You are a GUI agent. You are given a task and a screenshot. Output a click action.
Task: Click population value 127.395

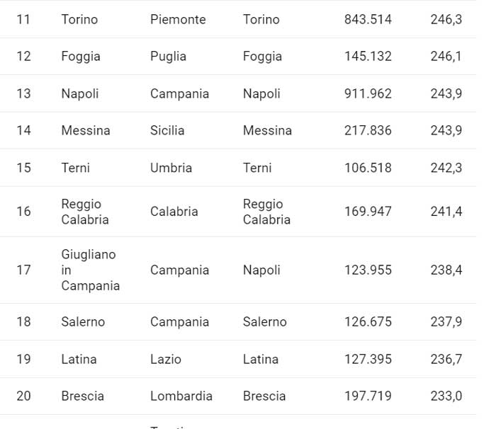(x=368, y=359)
